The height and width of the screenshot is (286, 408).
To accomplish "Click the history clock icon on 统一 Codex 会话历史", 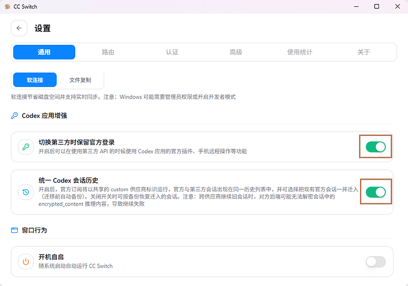I will (26, 192).
